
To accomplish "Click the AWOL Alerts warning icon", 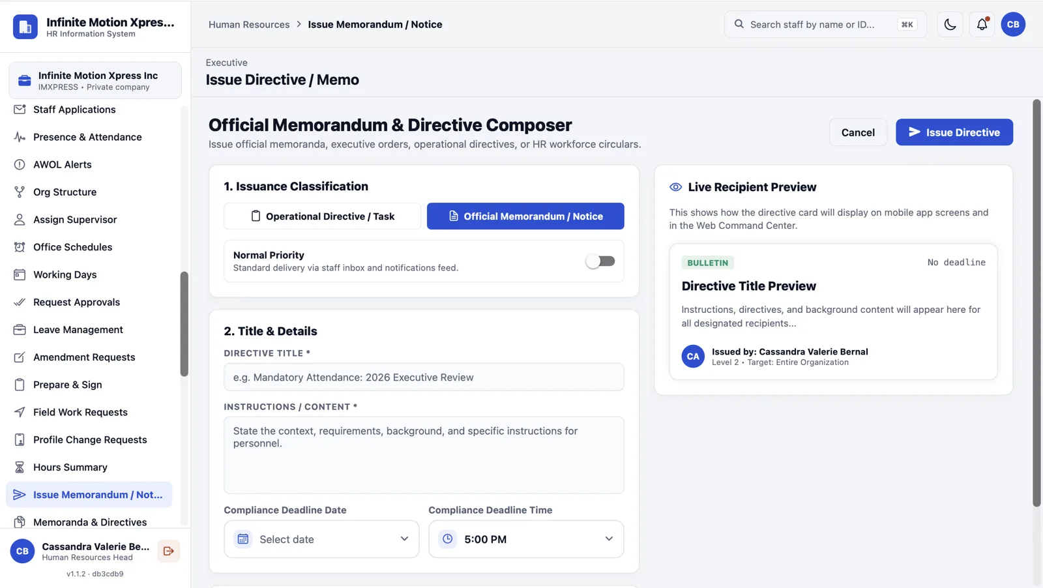I will click(x=20, y=164).
